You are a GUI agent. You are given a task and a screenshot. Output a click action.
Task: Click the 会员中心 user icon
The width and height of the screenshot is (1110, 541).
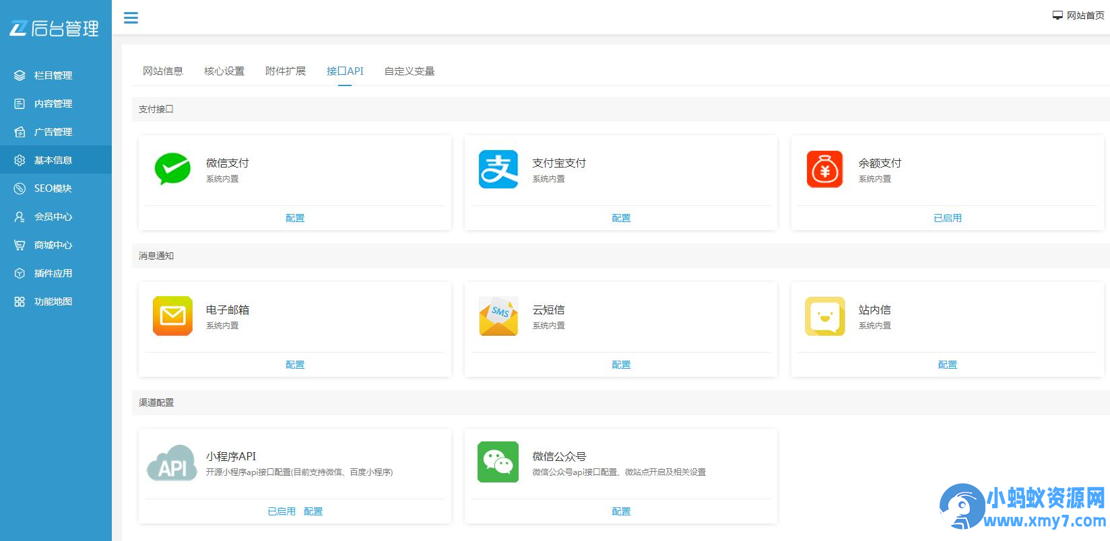pyautogui.click(x=20, y=217)
